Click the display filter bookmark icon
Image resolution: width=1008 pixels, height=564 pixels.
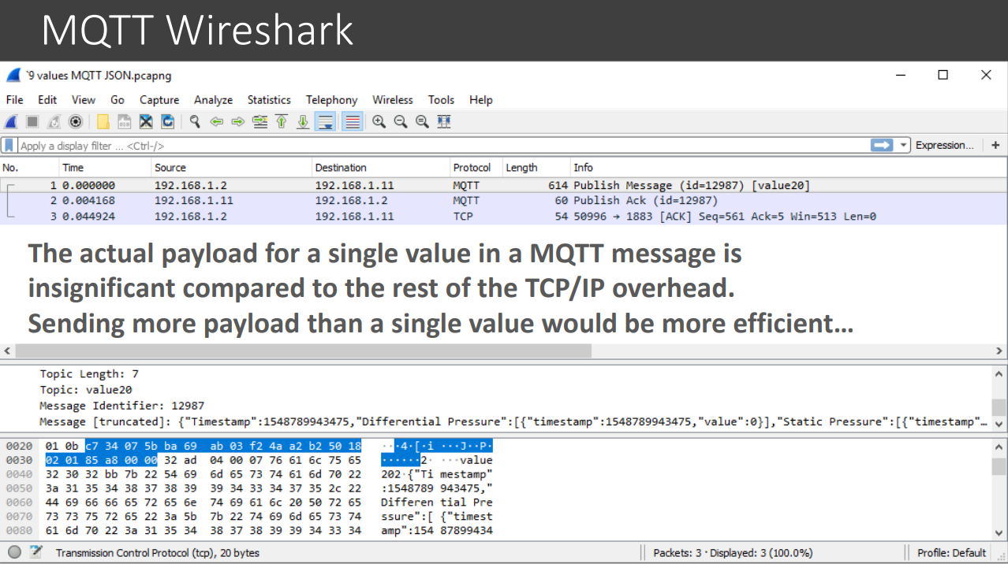pos(9,146)
